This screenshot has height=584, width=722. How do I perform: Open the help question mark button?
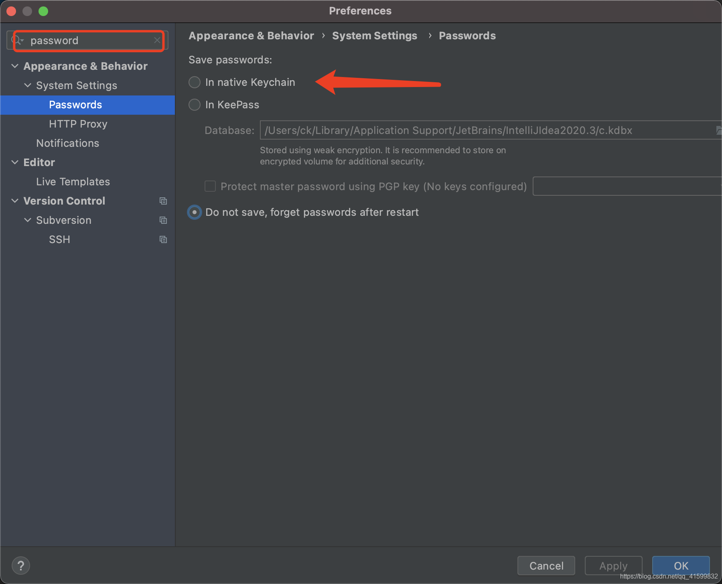pos(21,566)
